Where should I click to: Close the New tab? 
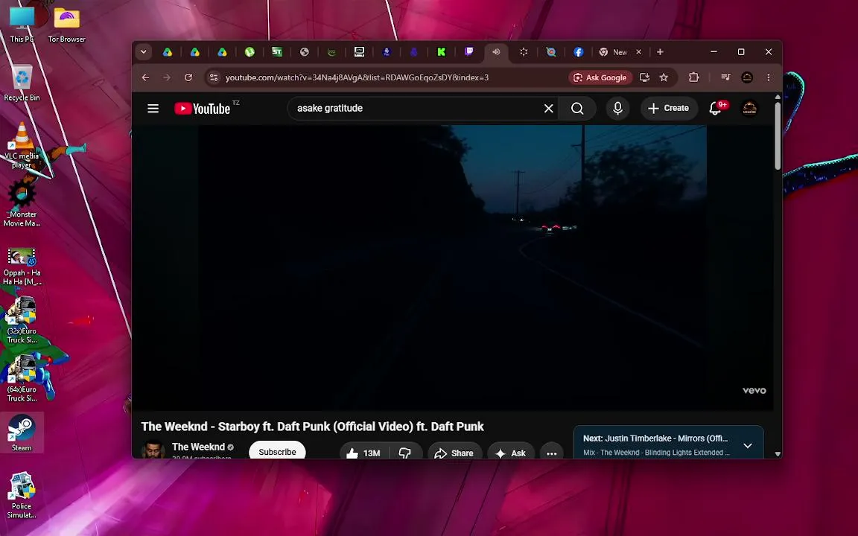click(x=638, y=52)
